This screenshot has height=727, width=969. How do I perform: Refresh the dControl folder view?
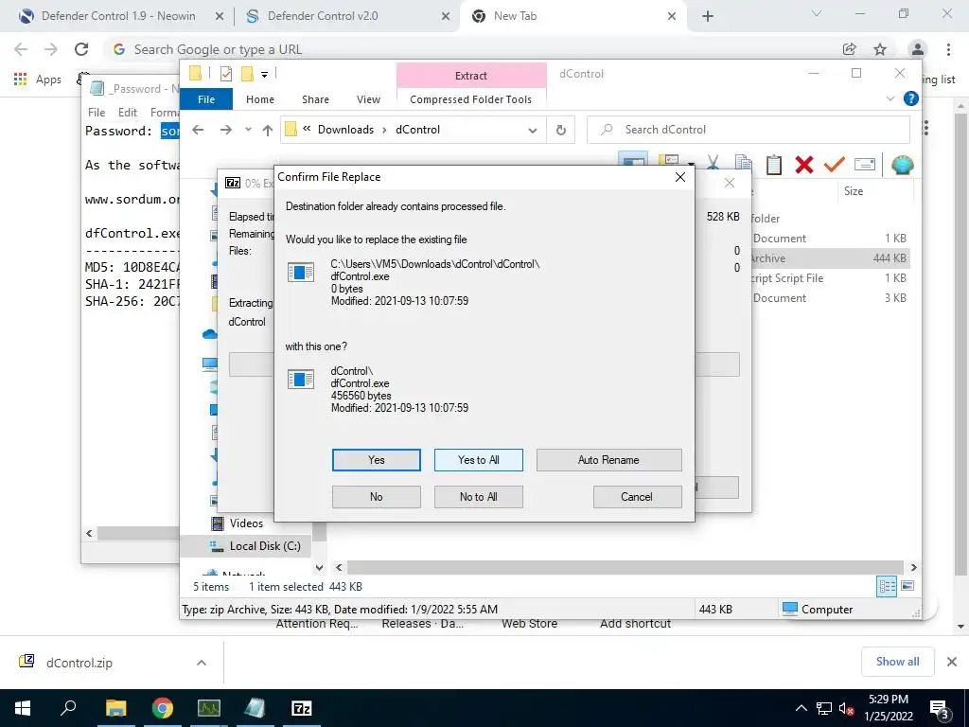tap(560, 130)
